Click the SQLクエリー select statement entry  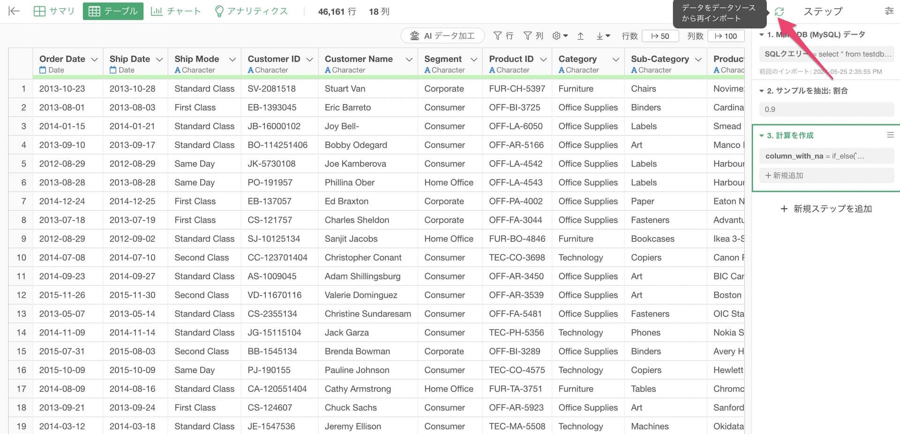point(826,54)
